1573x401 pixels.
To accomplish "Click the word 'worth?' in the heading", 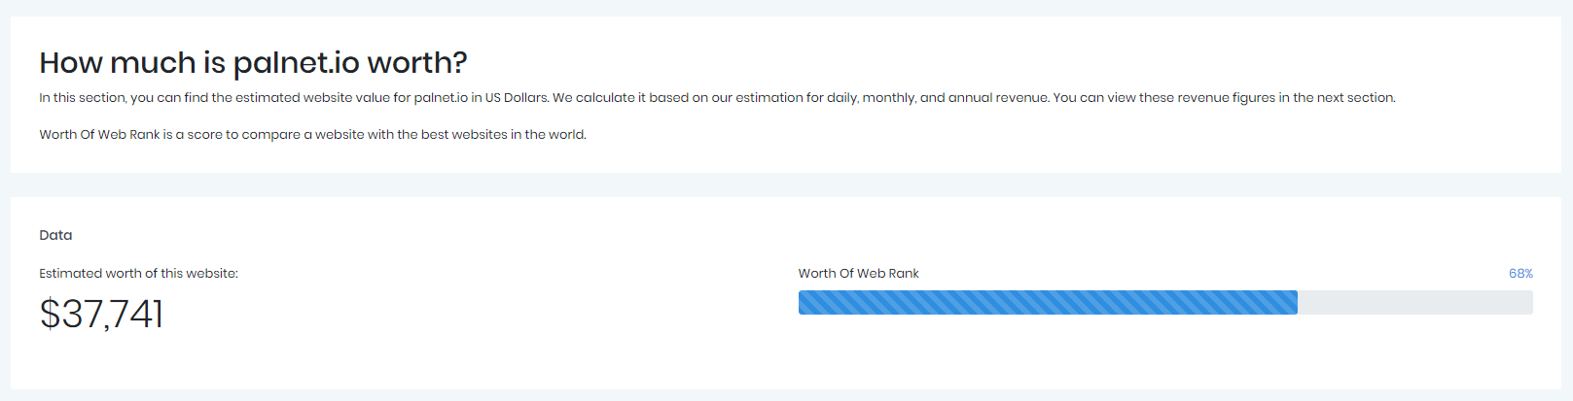I will [417, 63].
